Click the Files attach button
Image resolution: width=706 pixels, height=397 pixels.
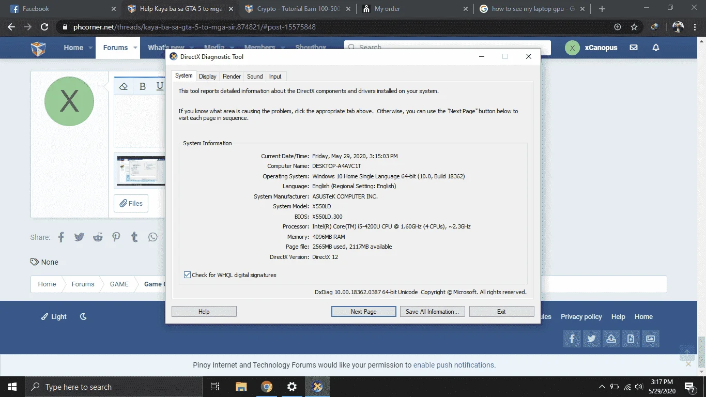pyautogui.click(x=131, y=204)
